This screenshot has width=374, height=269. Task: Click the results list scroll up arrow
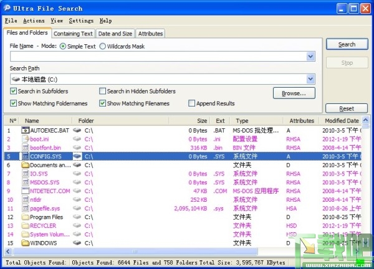(365, 120)
